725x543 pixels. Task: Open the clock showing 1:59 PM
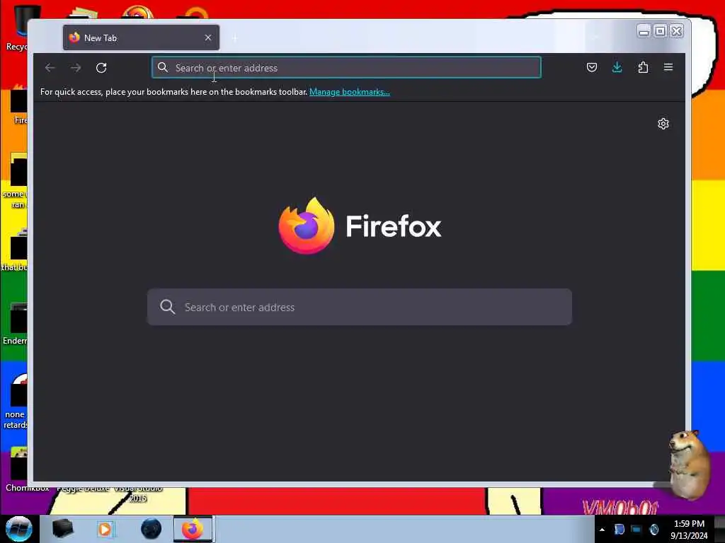coord(689,530)
